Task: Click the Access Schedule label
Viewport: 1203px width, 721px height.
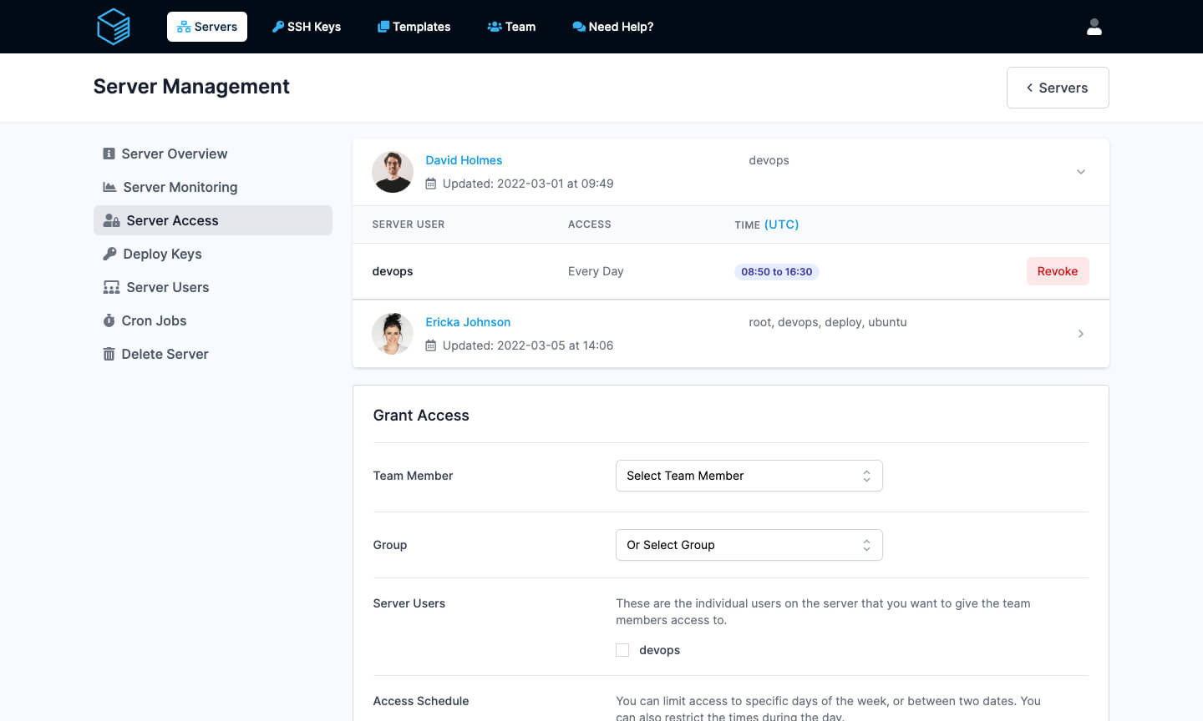Action: (421, 701)
